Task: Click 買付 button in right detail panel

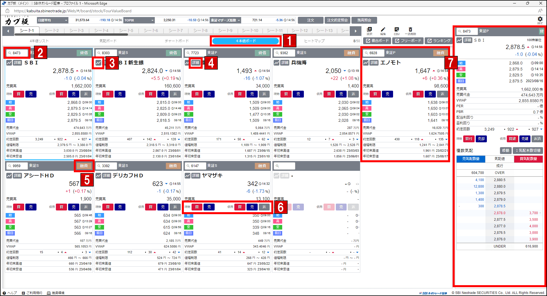Action: [x=469, y=139]
